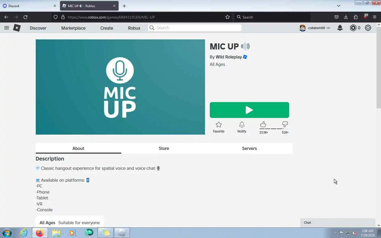381x238 pixels.
Task: Launch Internet Explorer from the taskbar
Action: click(24, 233)
